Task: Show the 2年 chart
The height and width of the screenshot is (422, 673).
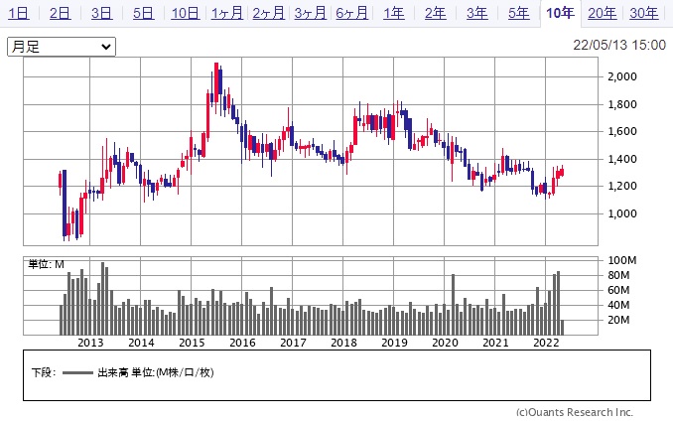Action: (x=435, y=13)
